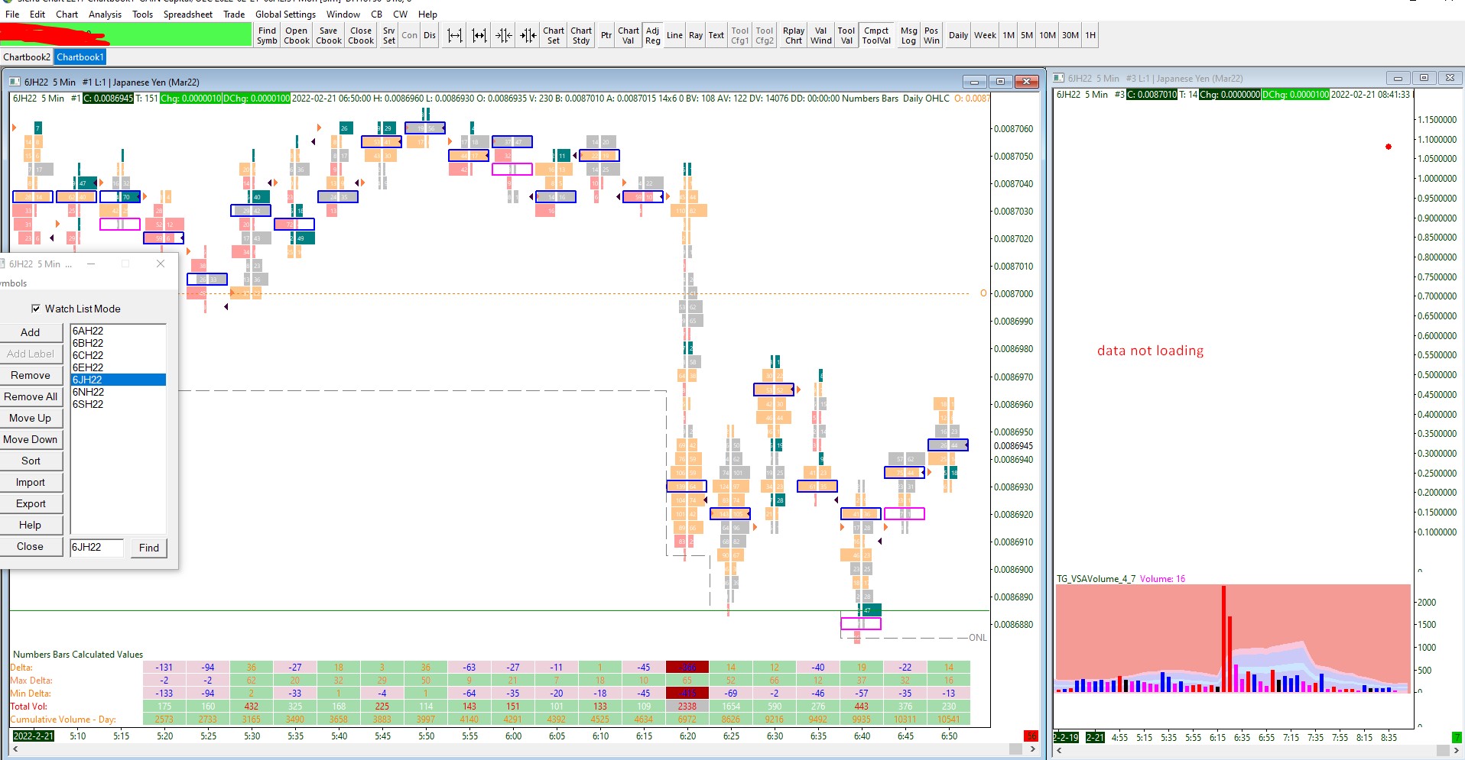Open a chartbook with Open Cbook
Screen dimensions: 1465x760
pyautogui.click(x=297, y=35)
